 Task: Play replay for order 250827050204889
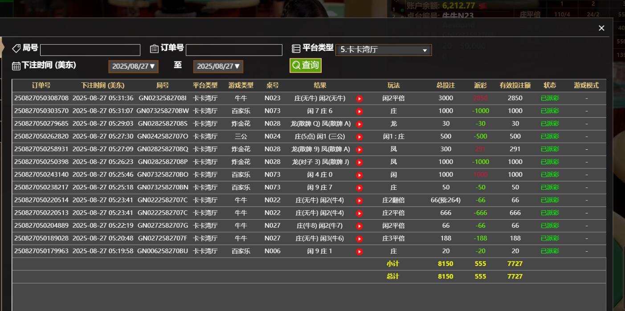(x=359, y=226)
